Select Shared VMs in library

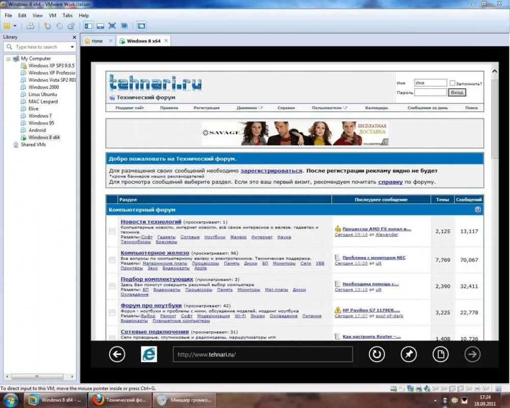pos(29,144)
